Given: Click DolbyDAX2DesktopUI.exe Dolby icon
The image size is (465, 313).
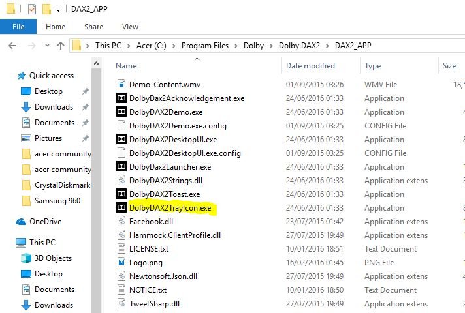Looking at the screenshot, I should pyautogui.click(x=121, y=139).
